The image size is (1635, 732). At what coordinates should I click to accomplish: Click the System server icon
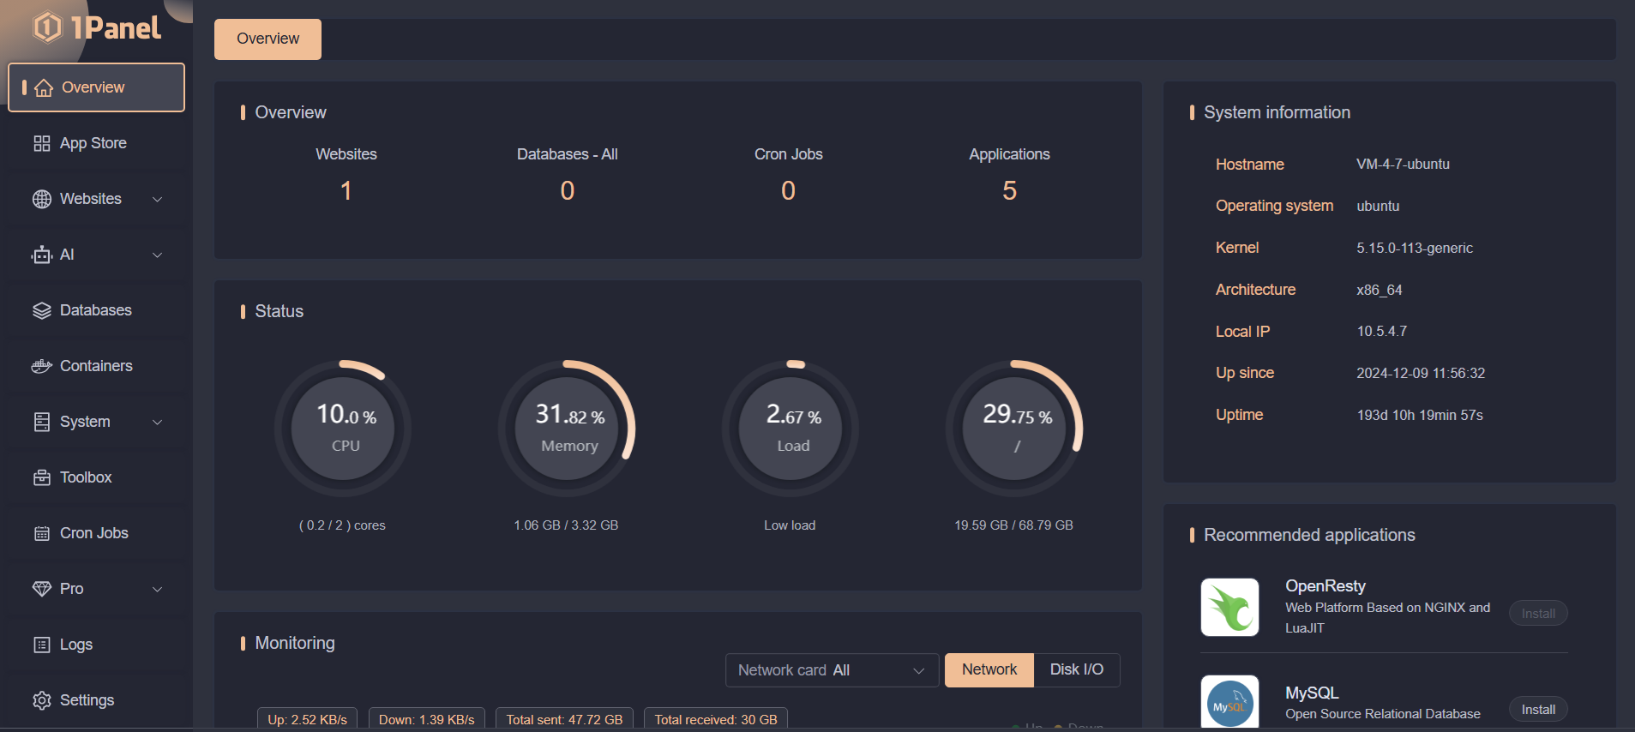click(x=42, y=422)
